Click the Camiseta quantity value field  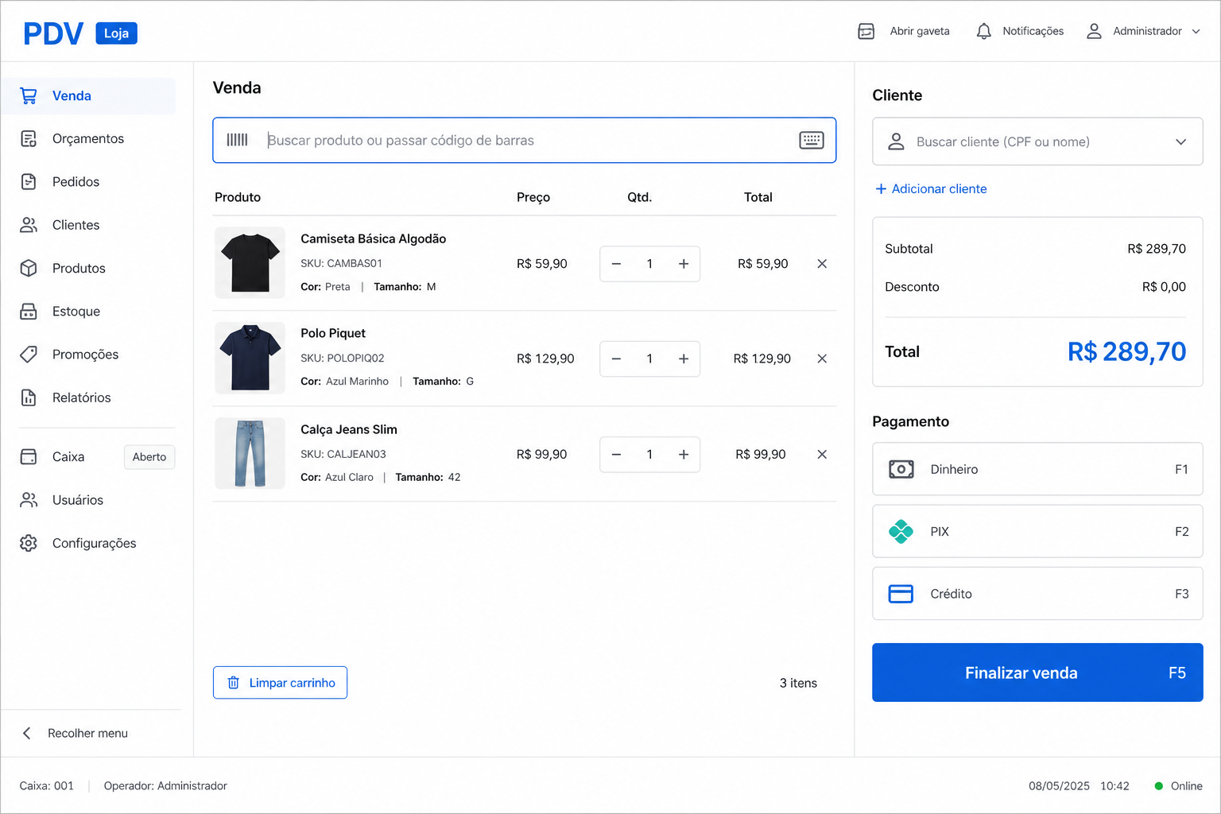649,264
